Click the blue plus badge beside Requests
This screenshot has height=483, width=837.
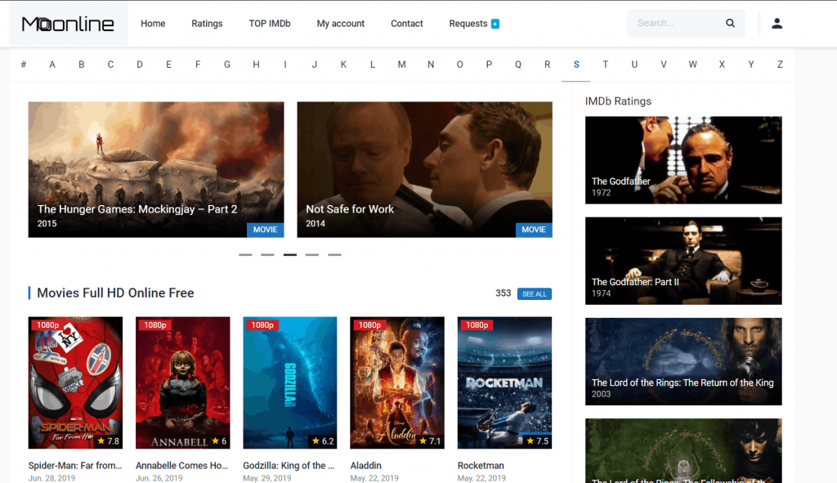point(495,24)
